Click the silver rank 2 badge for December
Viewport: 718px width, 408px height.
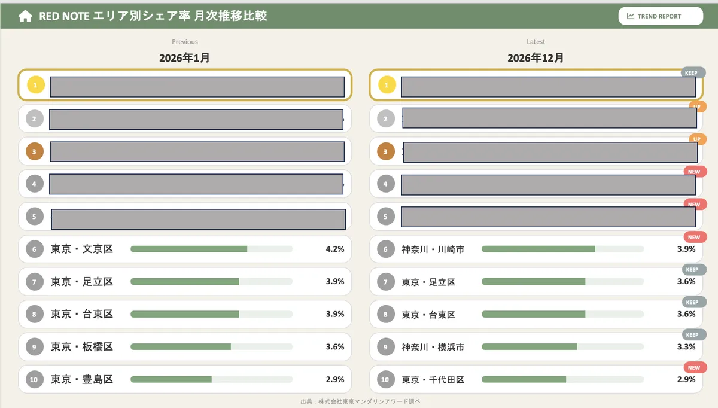coord(385,119)
